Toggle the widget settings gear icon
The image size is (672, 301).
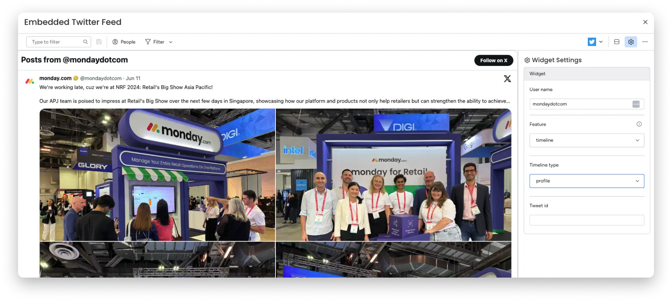click(631, 42)
